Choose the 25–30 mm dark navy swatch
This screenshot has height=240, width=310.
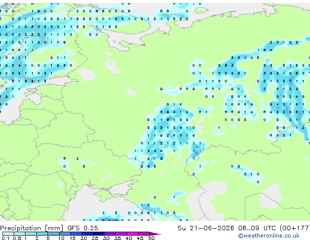99,234
